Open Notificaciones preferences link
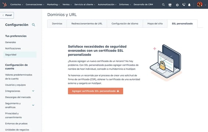The height and width of the screenshot is (132, 208). pos(13,48)
